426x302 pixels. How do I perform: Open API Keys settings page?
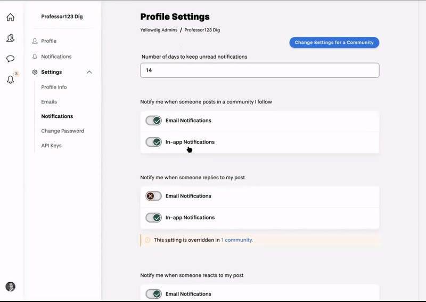pyautogui.click(x=51, y=146)
